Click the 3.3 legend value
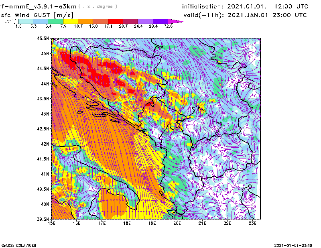 point(33,26)
